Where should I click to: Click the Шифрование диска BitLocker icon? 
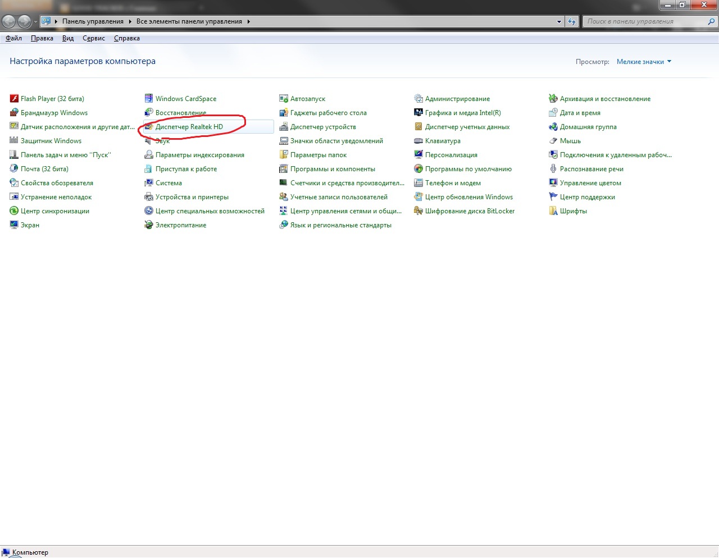click(418, 211)
